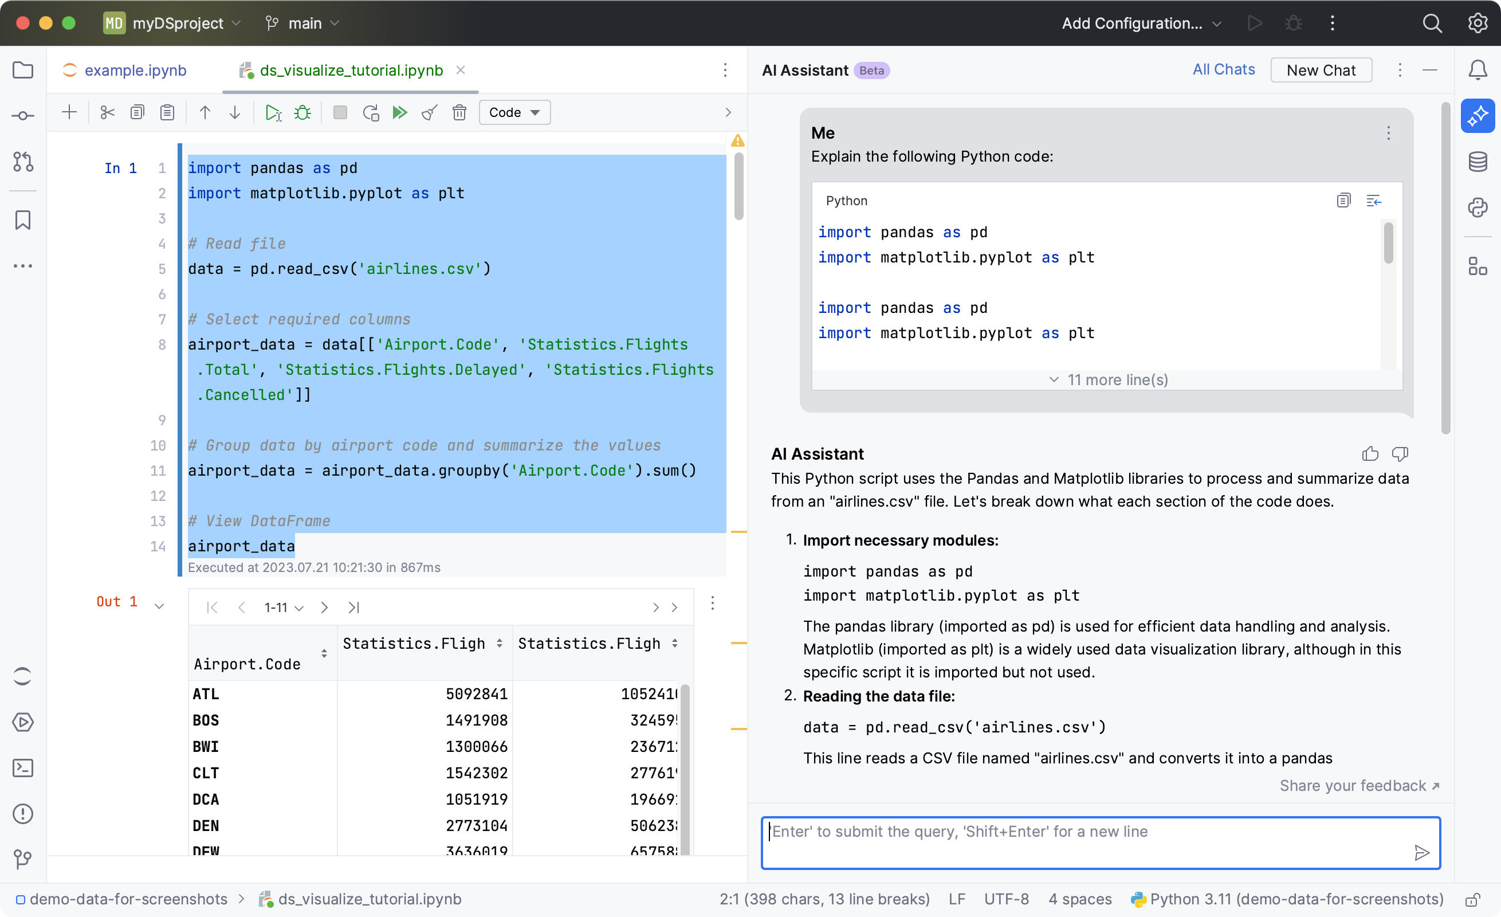Click the Interrupt Kernel icon
The height and width of the screenshot is (917, 1501).
(x=341, y=112)
